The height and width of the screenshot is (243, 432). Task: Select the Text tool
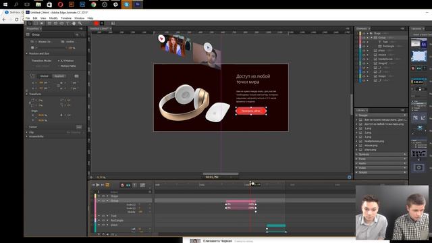coord(67,24)
